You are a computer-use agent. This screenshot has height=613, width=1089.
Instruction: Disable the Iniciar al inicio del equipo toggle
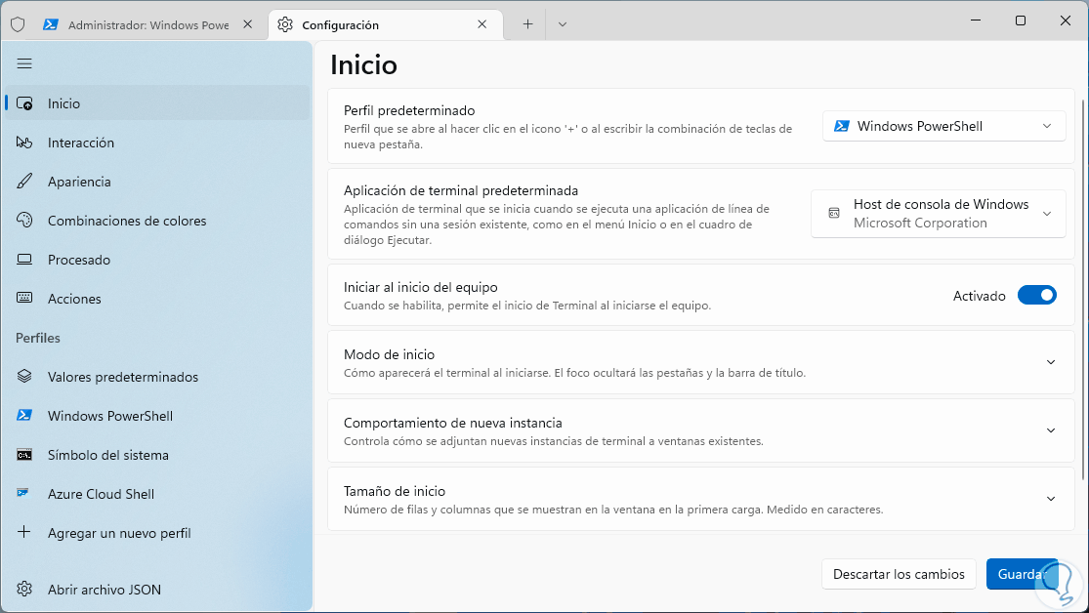click(x=1036, y=295)
